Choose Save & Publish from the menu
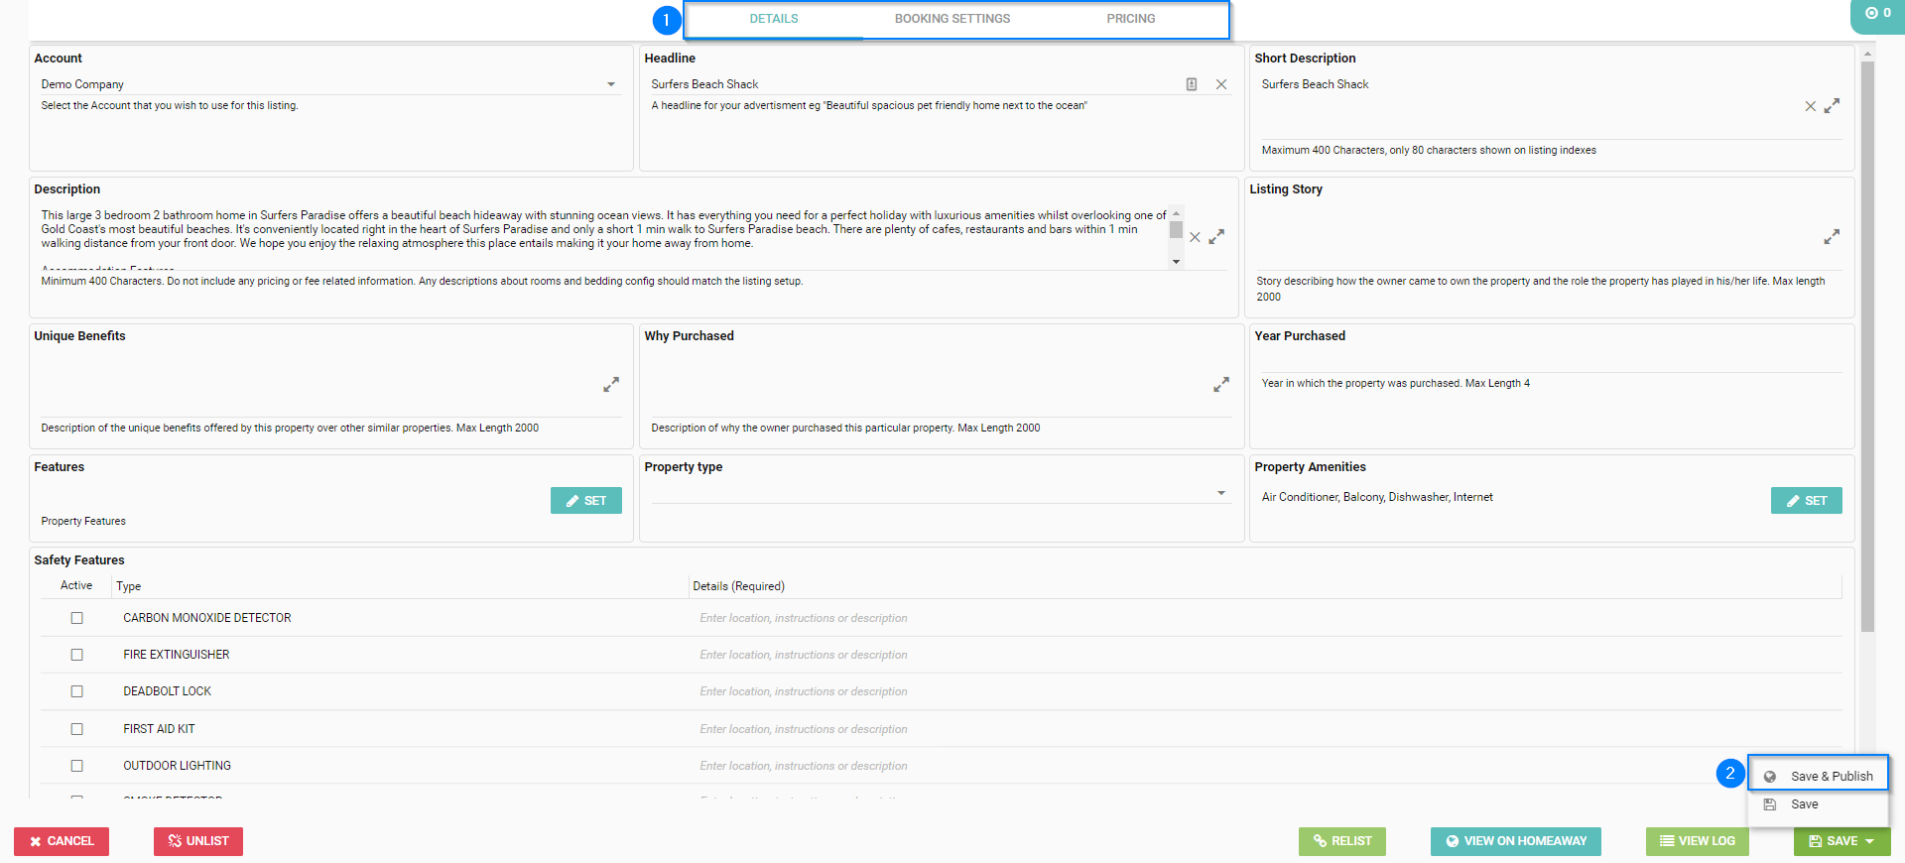 [1831, 776]
